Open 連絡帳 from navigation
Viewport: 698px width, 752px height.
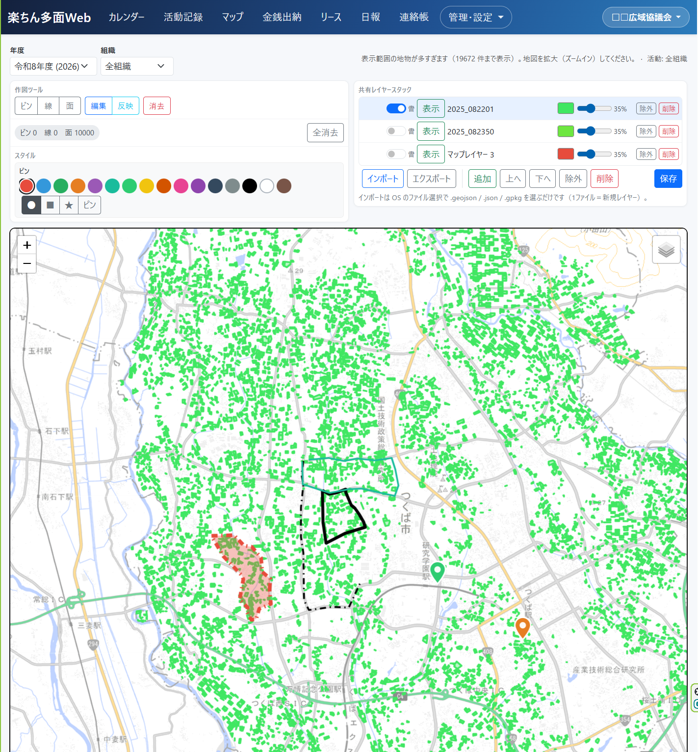(414, 17)
